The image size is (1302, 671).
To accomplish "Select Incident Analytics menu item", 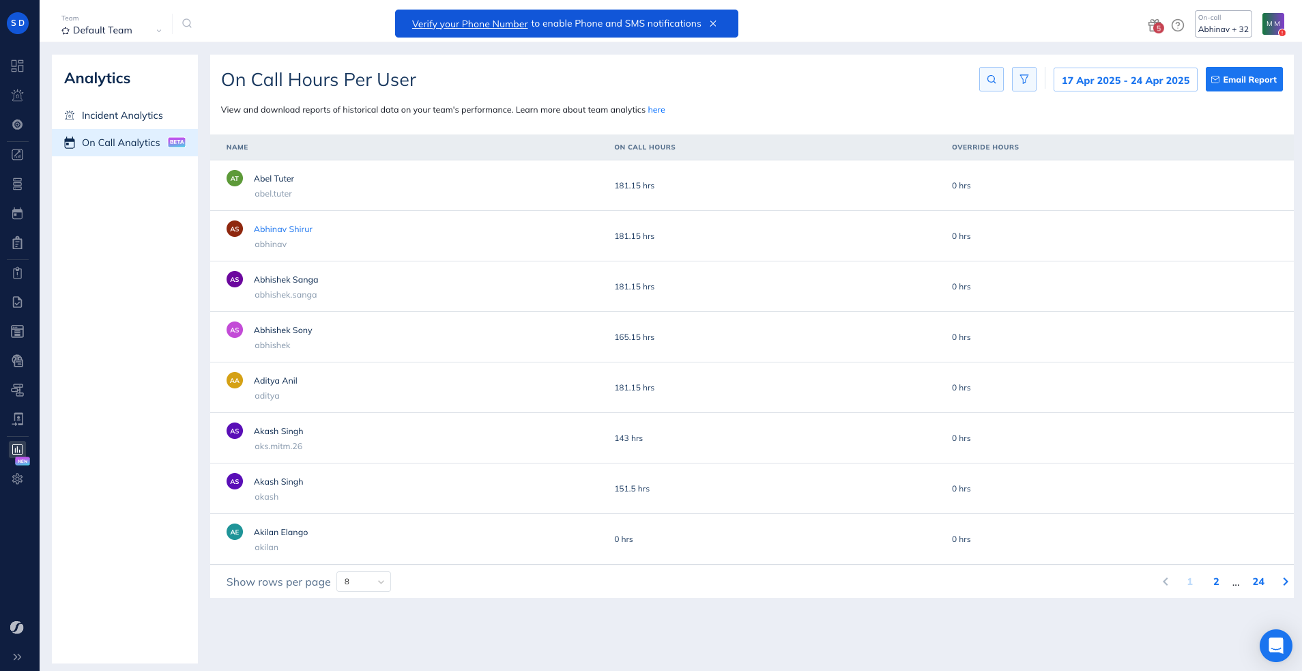I will pos(122,115).
